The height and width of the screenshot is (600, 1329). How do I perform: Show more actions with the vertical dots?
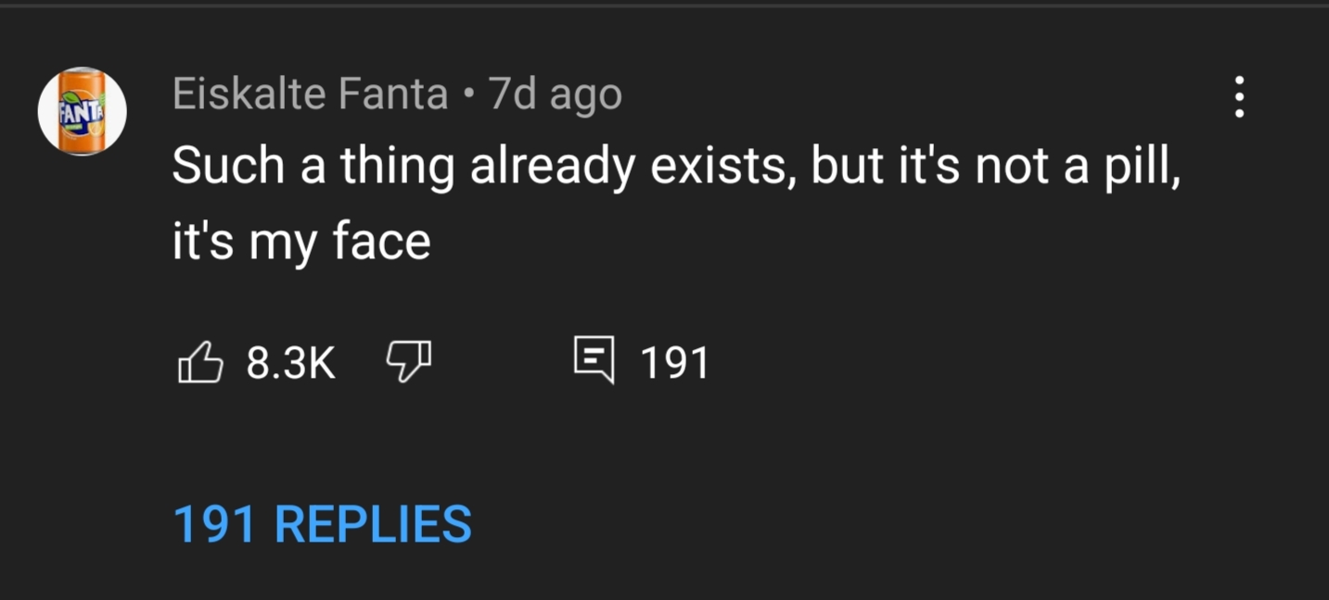pos(1238,97)
